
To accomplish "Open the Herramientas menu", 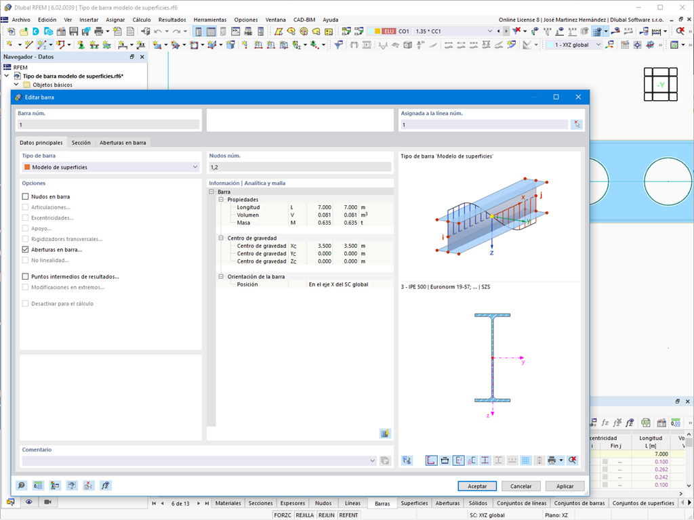I will (210, 20).
